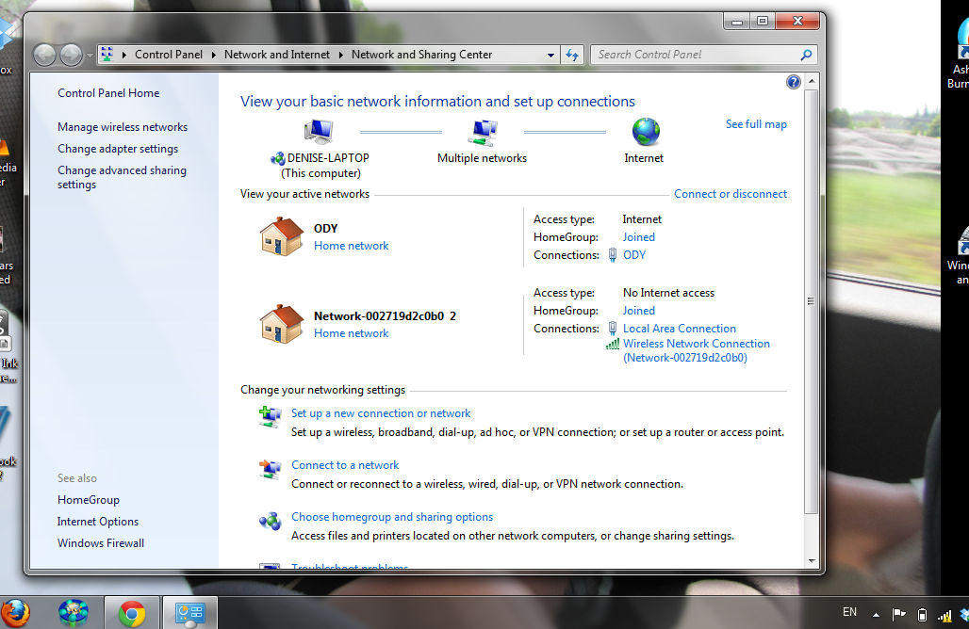969x629 pixels.
Task: Click the Back navigation arrow button
Action: point(44,55)
